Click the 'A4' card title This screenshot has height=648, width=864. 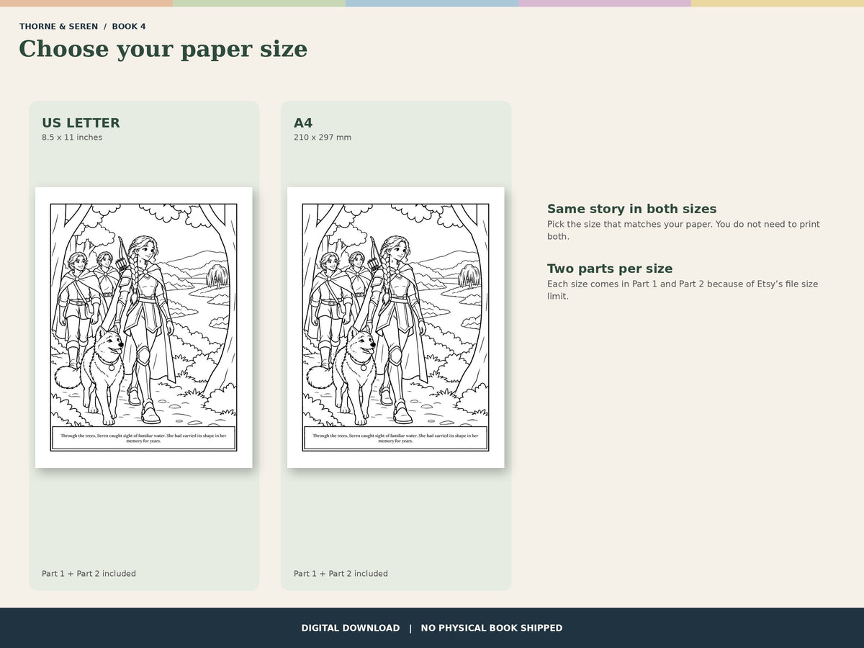click(x=303, y=123)
